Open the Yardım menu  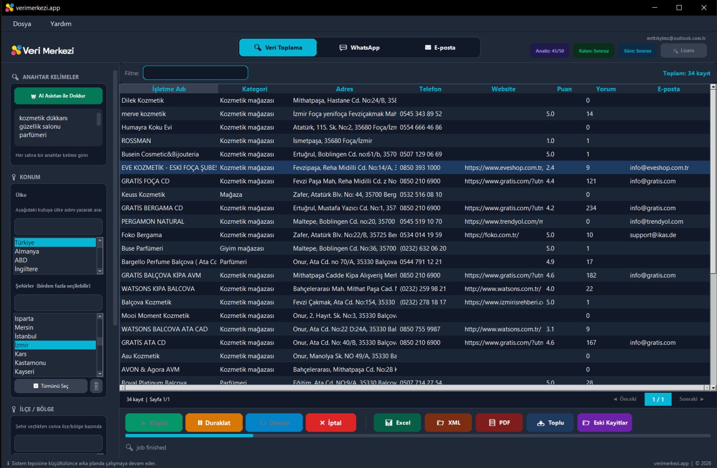click(61, 24)
